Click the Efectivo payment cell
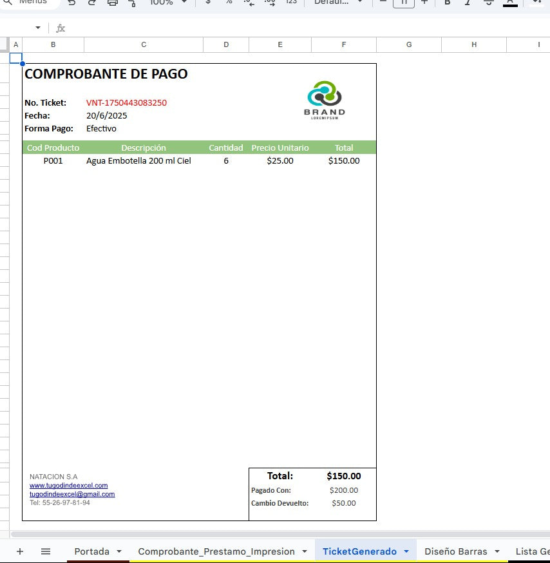This screenshot has height=563, width=550. pos(101,129)
